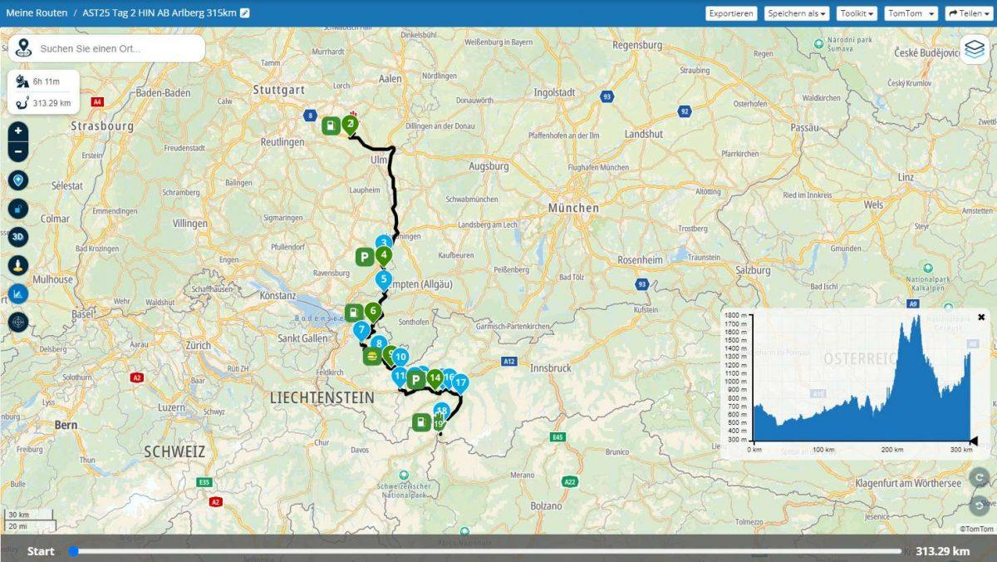Click the route name edit pencil
997x562 pixels.
(245, 13)
